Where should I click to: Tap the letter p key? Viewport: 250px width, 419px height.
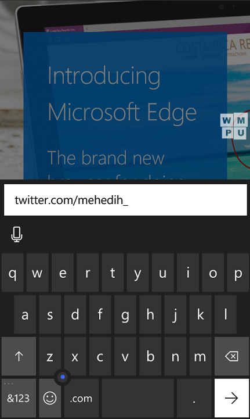238,273
